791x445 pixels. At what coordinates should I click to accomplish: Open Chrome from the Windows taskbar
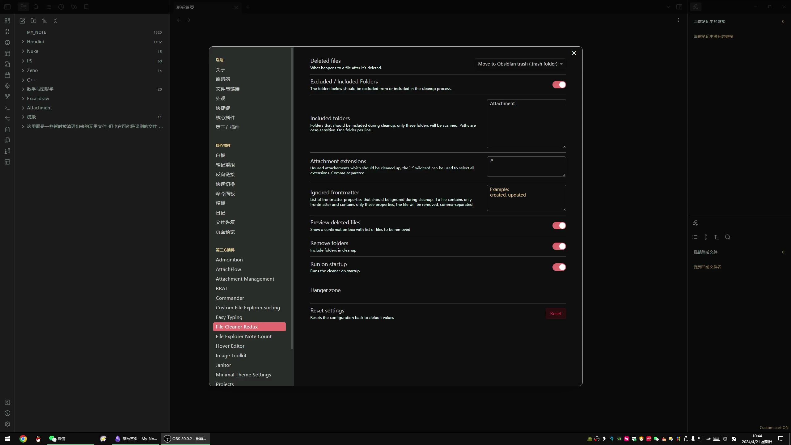click(x=23, y=439)
